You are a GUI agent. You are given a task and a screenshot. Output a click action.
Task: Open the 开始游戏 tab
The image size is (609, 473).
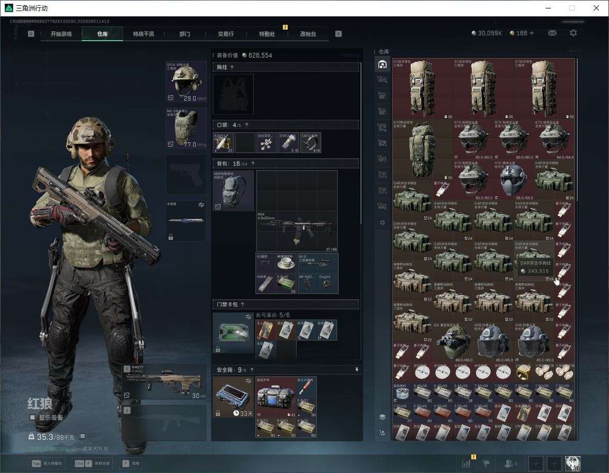click(x=61, y=34)
